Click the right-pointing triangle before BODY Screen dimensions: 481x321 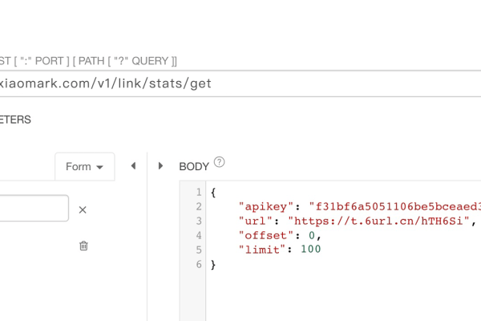pos(160,166)
